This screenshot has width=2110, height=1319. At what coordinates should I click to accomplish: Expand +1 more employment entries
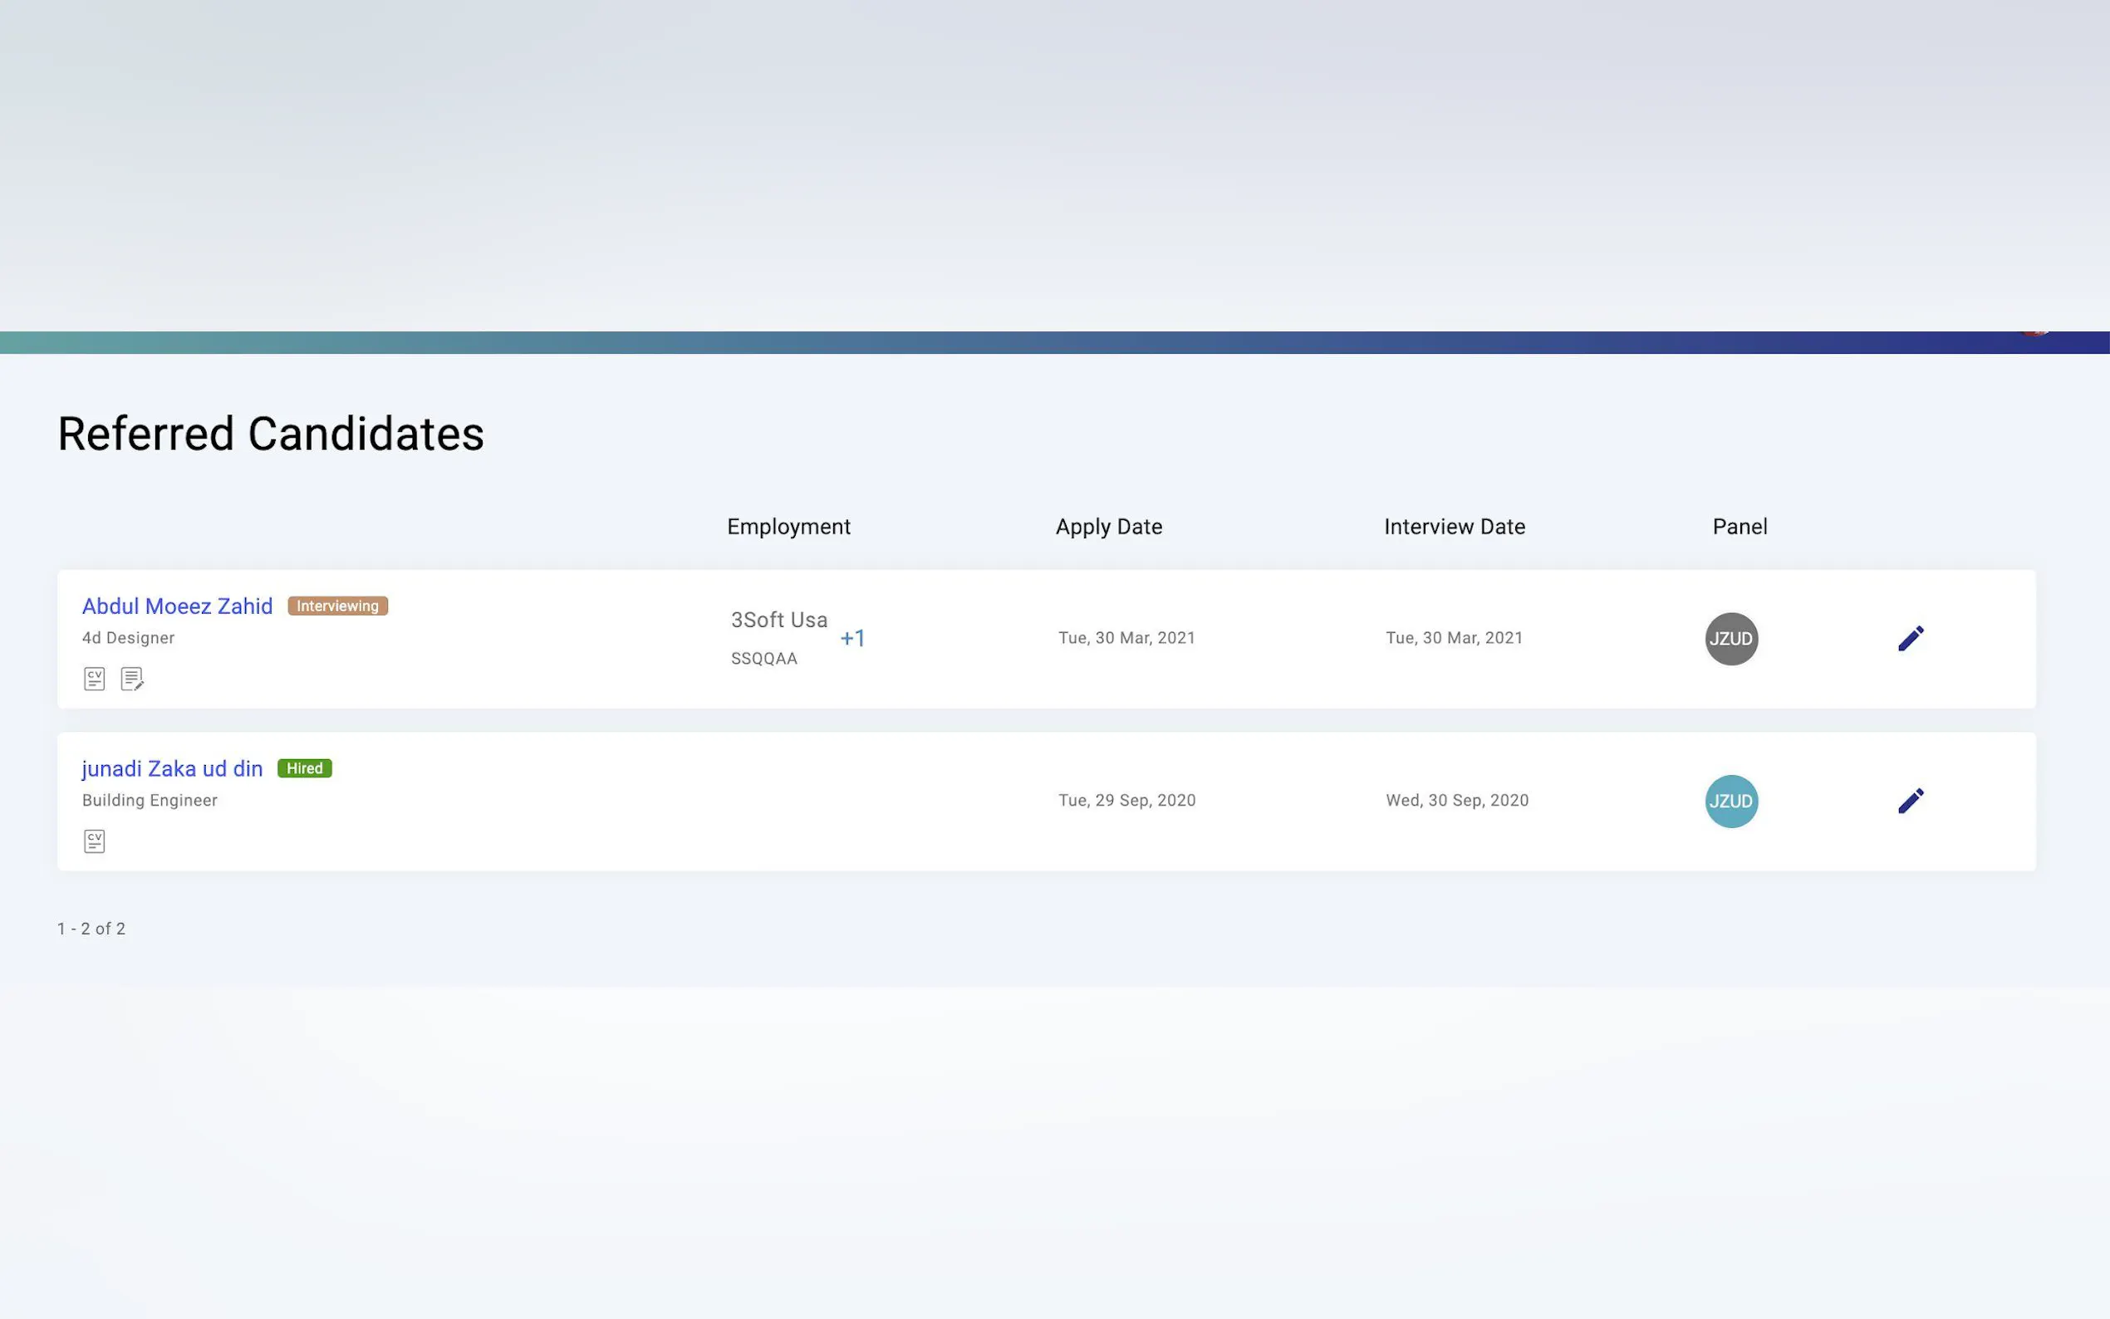pos(852,639)
